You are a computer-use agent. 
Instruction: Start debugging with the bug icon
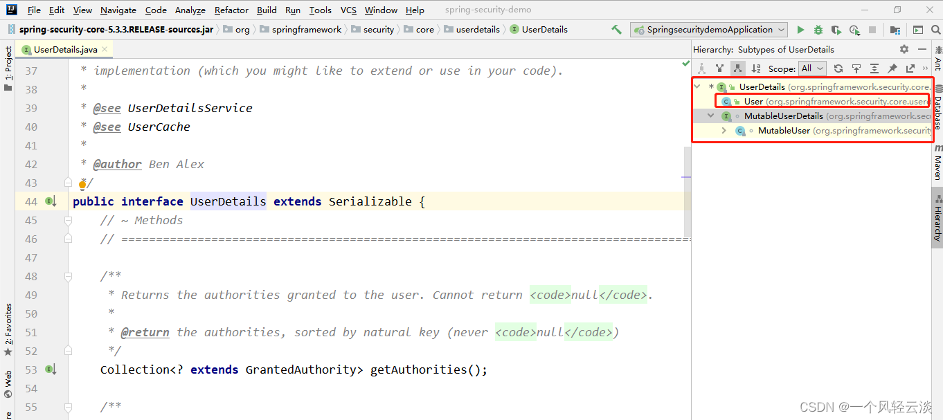(x=818, y=30)
